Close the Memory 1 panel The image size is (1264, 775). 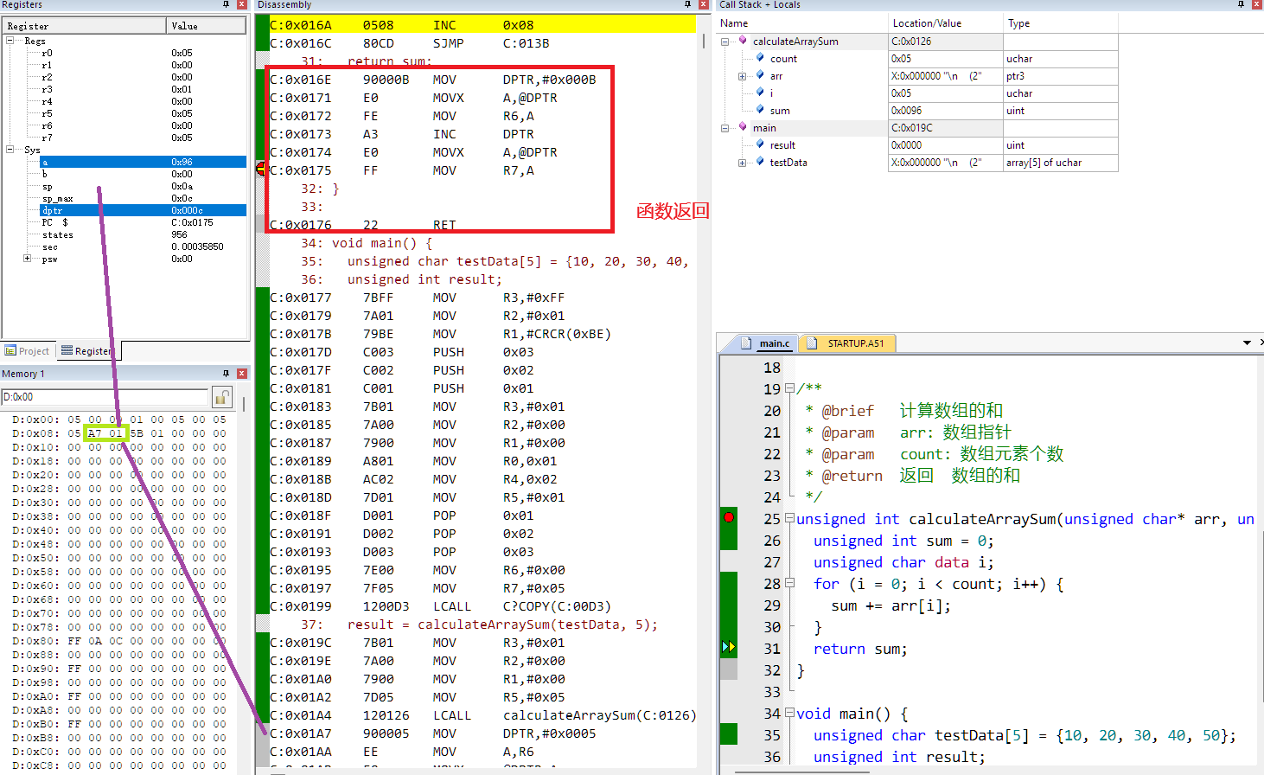point(242,374)
